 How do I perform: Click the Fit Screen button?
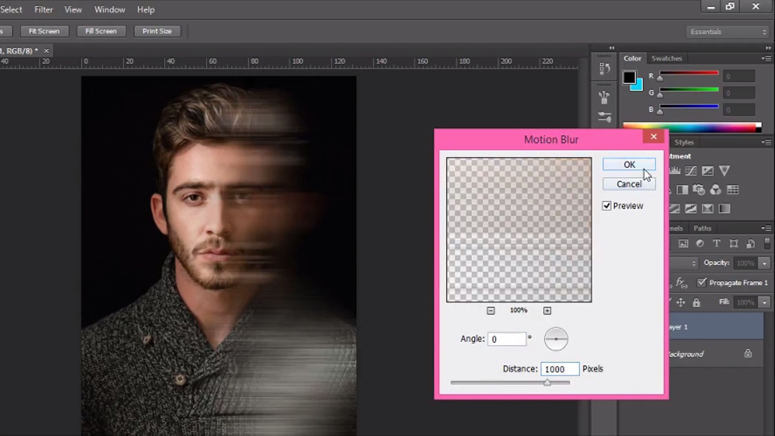pyautogui.click(x=44, y=31)
